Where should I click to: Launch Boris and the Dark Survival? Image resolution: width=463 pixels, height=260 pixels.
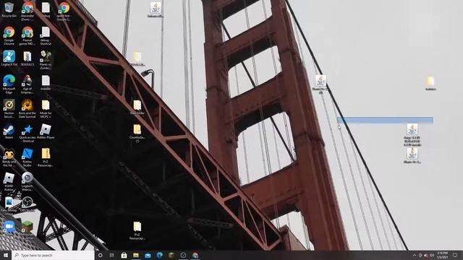pyautogui.click(x=27, y=108)
